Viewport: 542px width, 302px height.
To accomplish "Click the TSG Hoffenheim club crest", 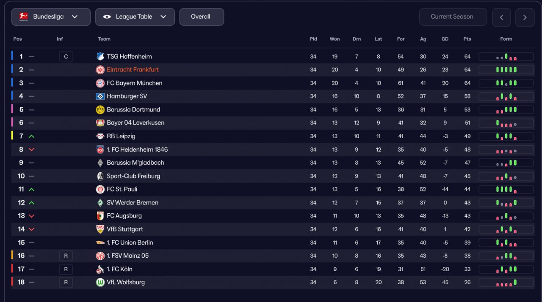I will click(x=100, y=57).
